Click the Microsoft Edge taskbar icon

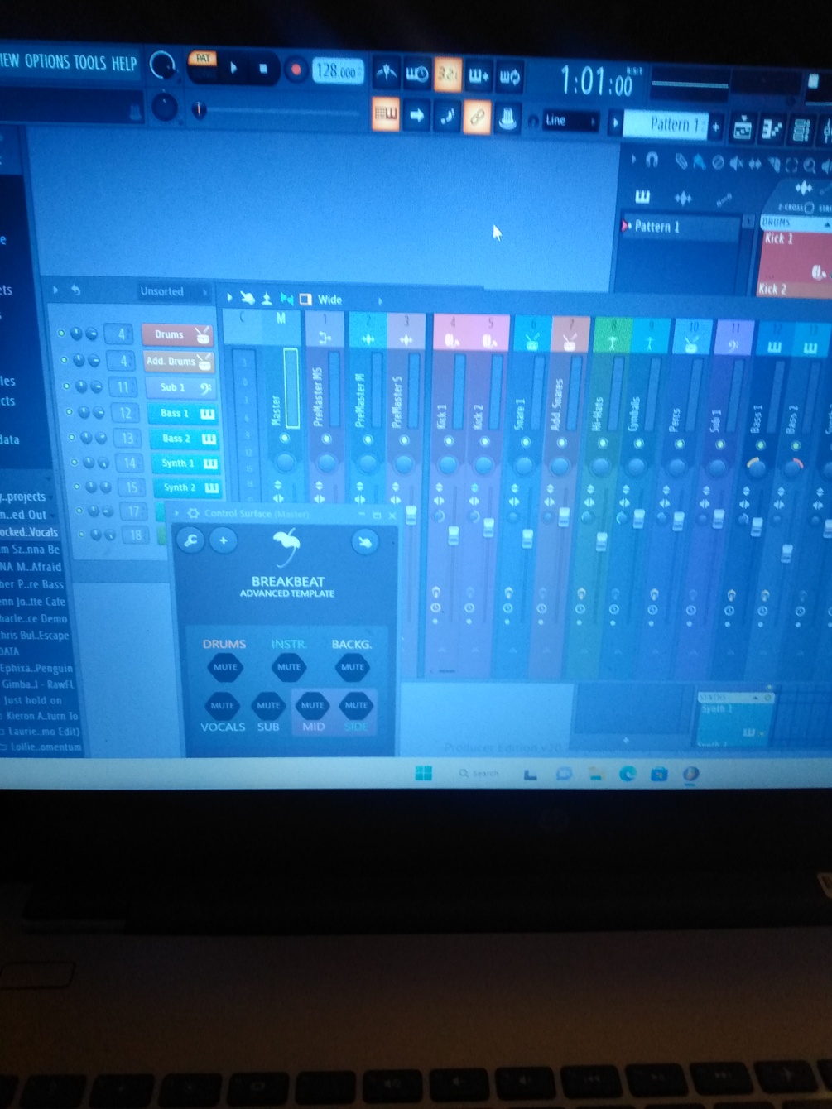pyautogui.click(x=628, y=774)
